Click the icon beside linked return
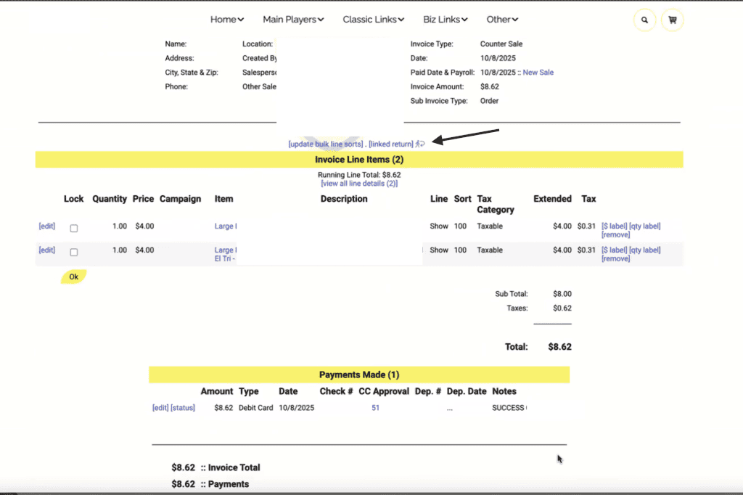The height and width of the screenshot is (495, 743). [x=420, y=144]
